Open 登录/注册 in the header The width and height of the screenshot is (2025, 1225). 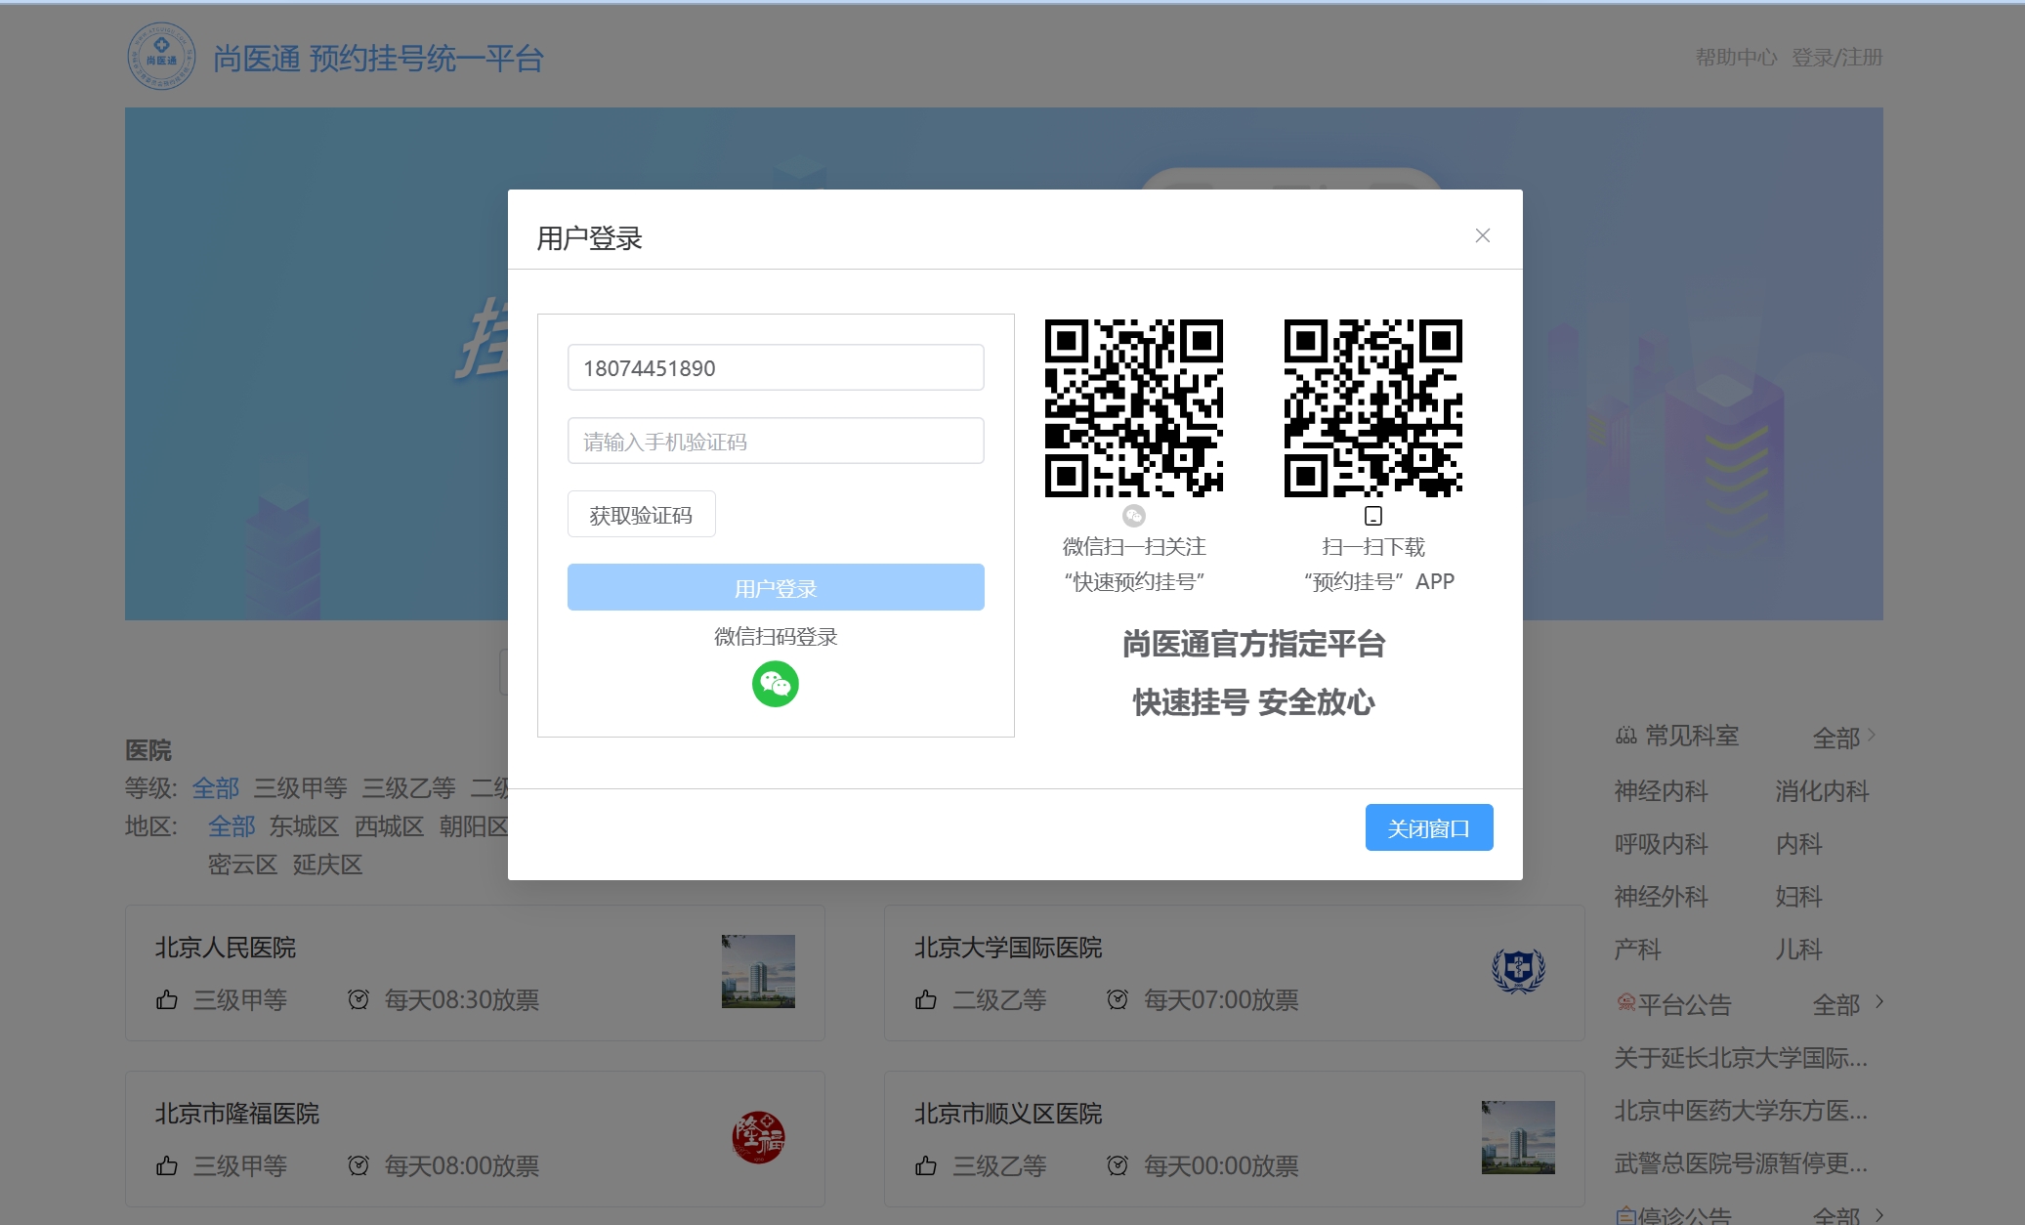1836,58
